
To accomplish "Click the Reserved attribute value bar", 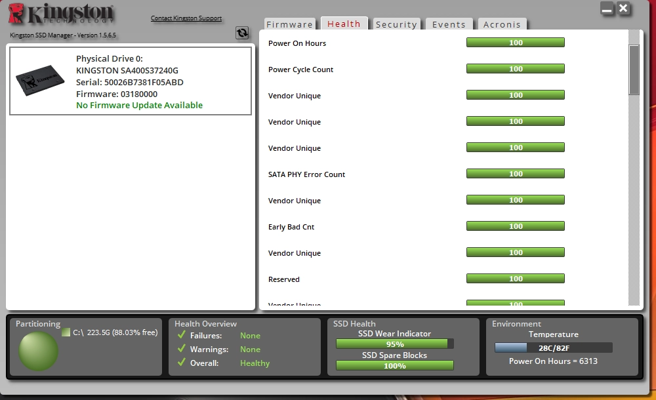I will 516,279.
